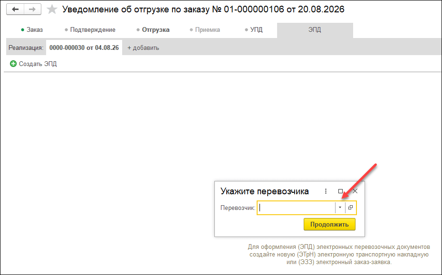The image size is (442, 275).
Task: Focus the Перевозчик input field
Action: [296, 208]
